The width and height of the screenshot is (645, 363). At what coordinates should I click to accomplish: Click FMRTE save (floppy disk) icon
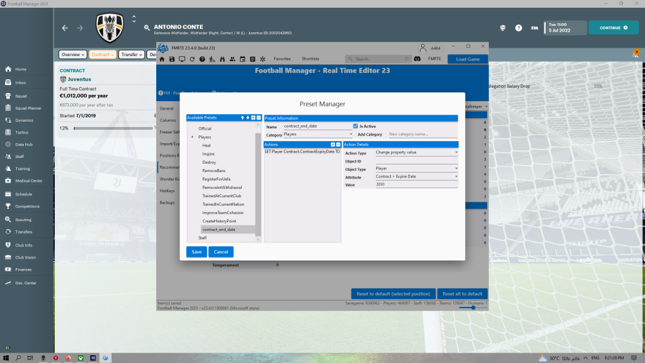point(172,59)
